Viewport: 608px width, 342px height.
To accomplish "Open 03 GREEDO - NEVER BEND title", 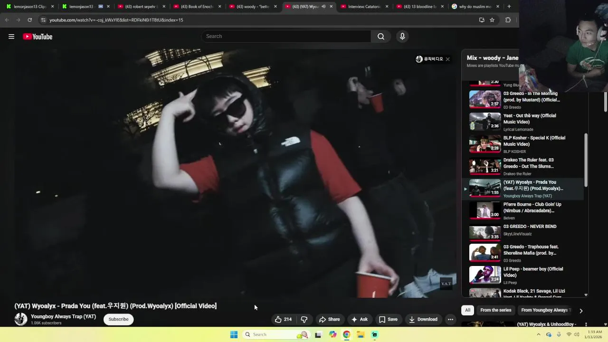I will pos(530,227).
